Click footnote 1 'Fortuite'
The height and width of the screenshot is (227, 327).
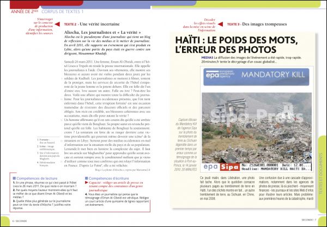pos(46,141)
